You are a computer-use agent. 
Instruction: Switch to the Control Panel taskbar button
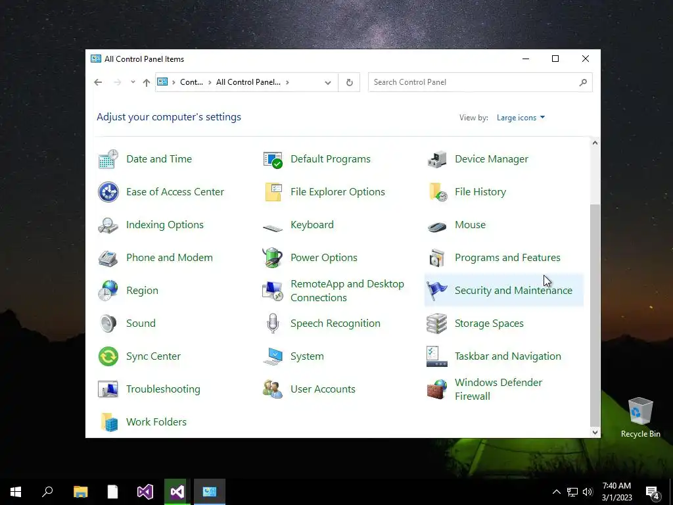(x=210, y=492)
